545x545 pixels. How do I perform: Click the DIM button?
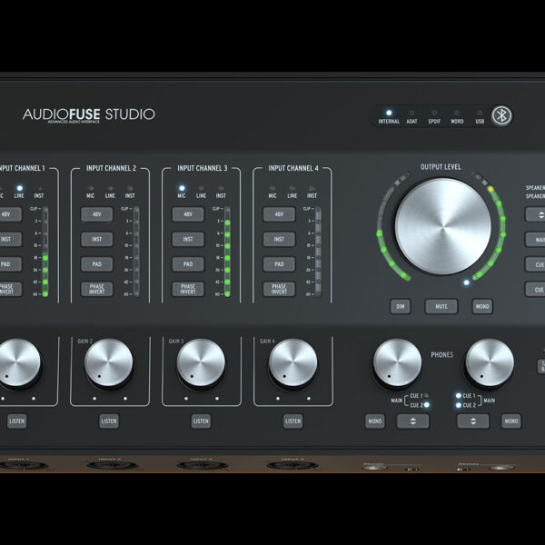coord(401,307)
